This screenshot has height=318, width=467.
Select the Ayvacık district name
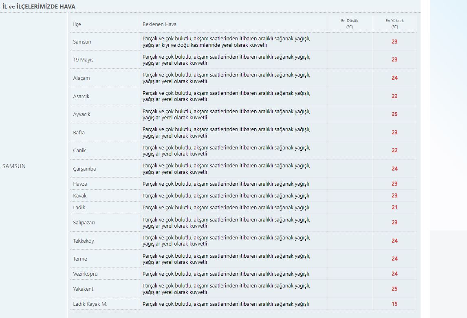pyautogui.click(x=82, y=114)
